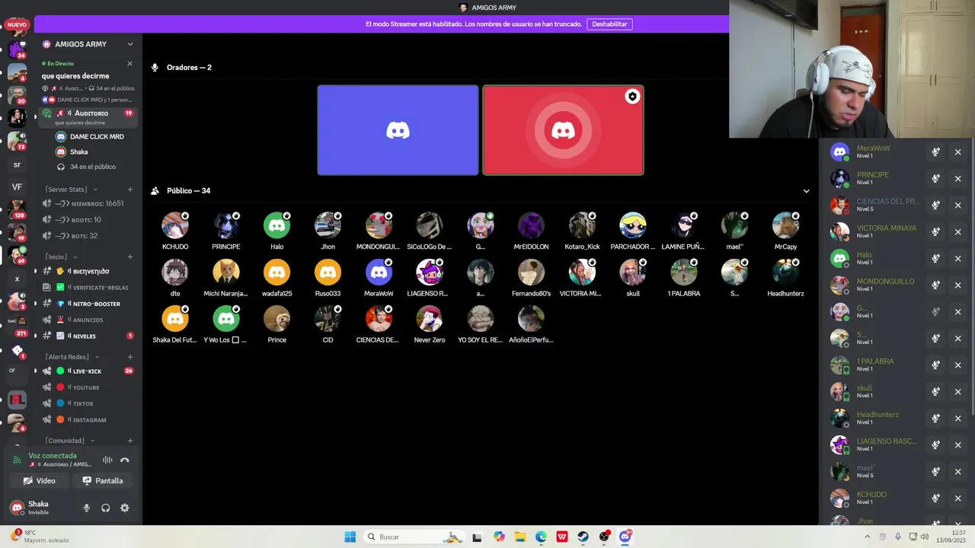Open user settings gear icon
Viewport: 975px width, 548px height.
click(125, 508)
